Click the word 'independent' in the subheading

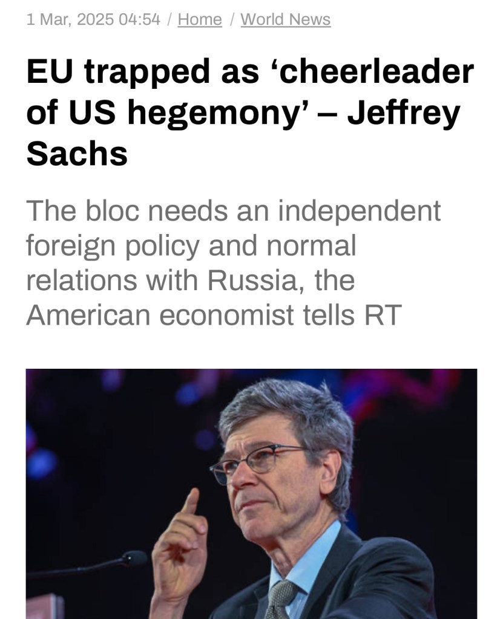[359, 211]
